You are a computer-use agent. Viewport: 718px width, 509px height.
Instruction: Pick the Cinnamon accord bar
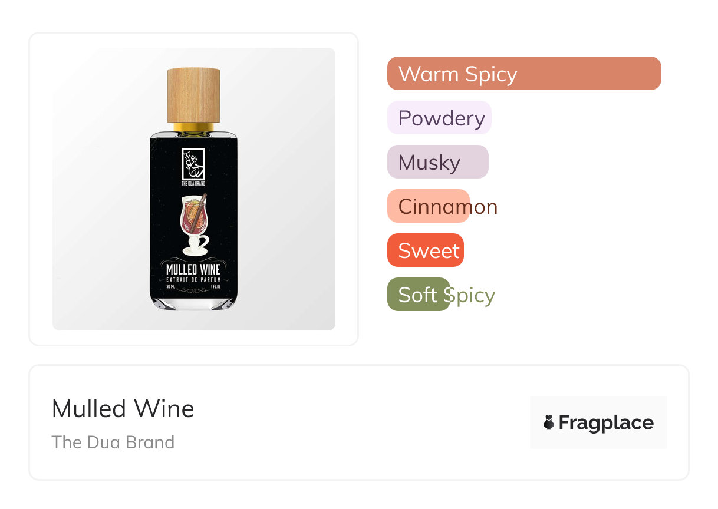pos(429,206)
